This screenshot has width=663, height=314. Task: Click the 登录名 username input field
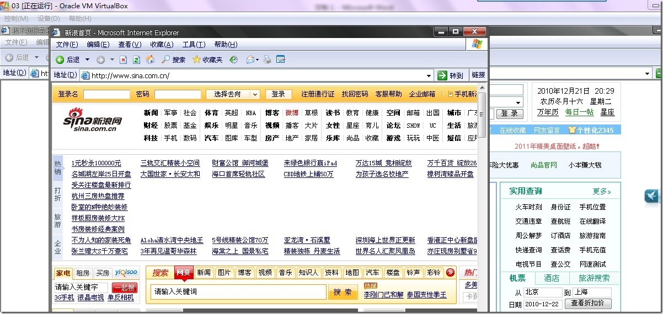pos(106,94)
